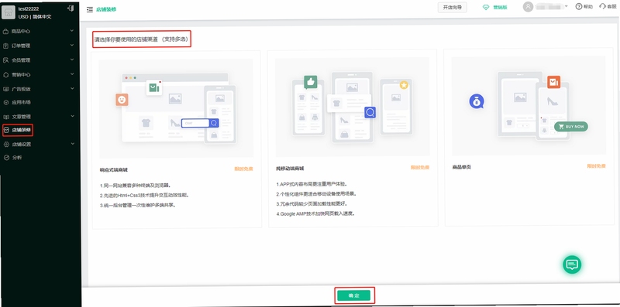Click the green 确定 button
This screenshot has height=307, width=620.
pos(354,295)
